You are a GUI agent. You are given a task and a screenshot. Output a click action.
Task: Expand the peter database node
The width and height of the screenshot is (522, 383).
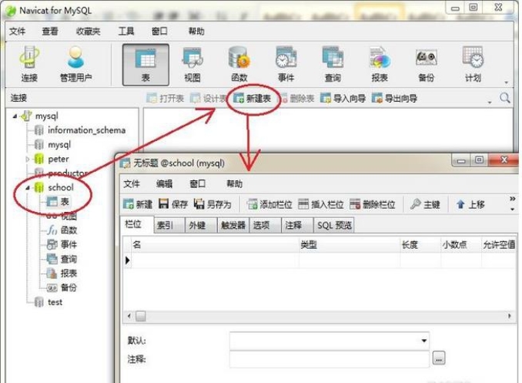point(28,160)
